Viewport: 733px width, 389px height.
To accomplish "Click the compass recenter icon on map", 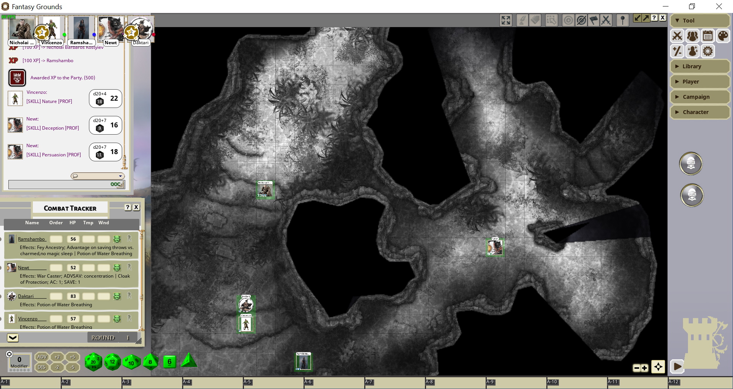I will pyautogui.click(x=658, y=367).
